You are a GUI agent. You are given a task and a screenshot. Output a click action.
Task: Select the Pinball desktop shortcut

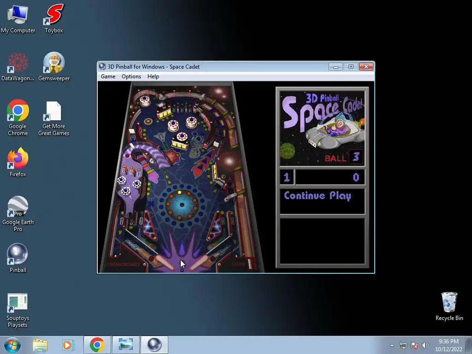pos(18,258)
